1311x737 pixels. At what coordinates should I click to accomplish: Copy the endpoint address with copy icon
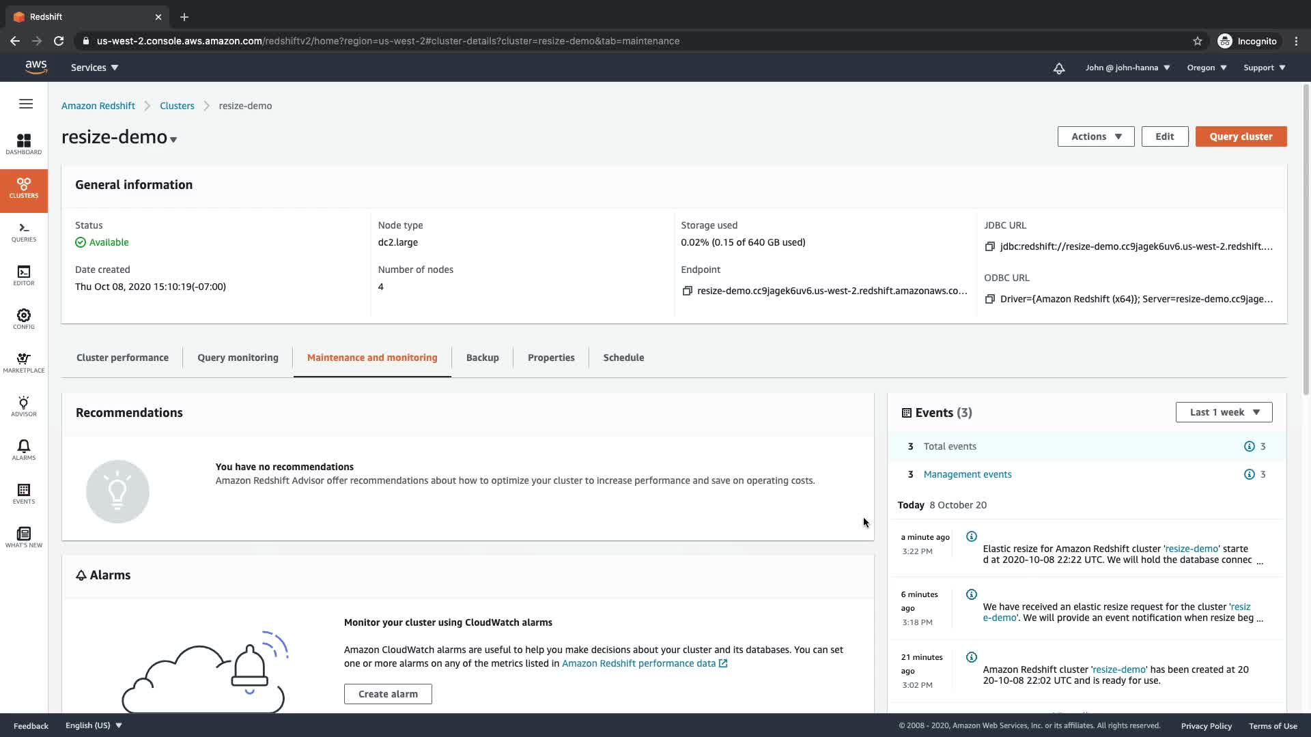click(687, 291)
